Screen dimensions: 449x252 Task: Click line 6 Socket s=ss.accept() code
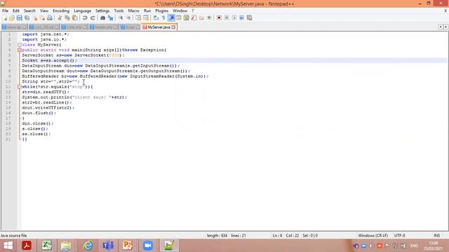50,61
